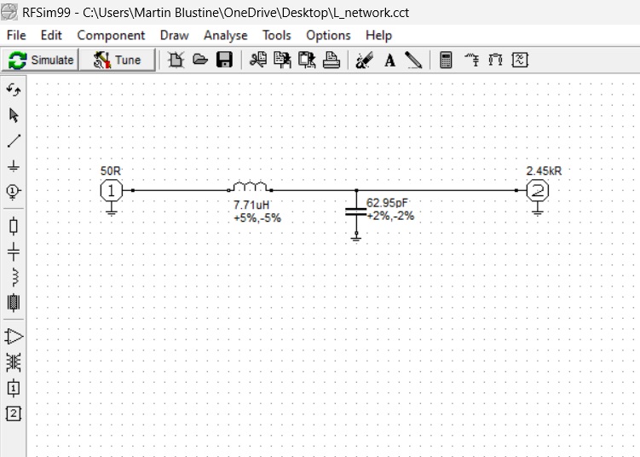
Task: Print the schematic
Action: coord(332,60)
